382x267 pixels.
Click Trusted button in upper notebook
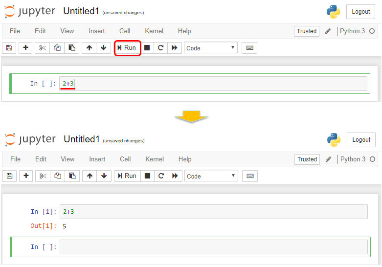coord(307,31)
